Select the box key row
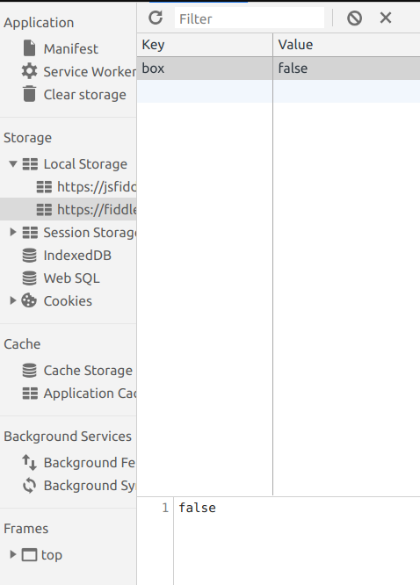 tap(279, 69)
